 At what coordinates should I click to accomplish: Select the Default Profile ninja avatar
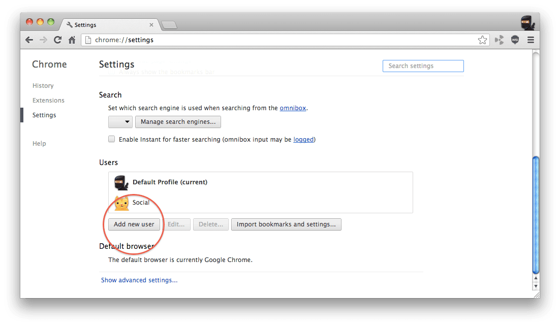point(121,182)
